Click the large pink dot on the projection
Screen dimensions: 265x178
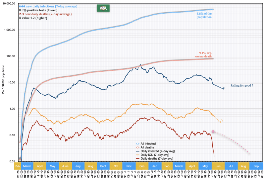pyautogui.click(x=213, y=132)
